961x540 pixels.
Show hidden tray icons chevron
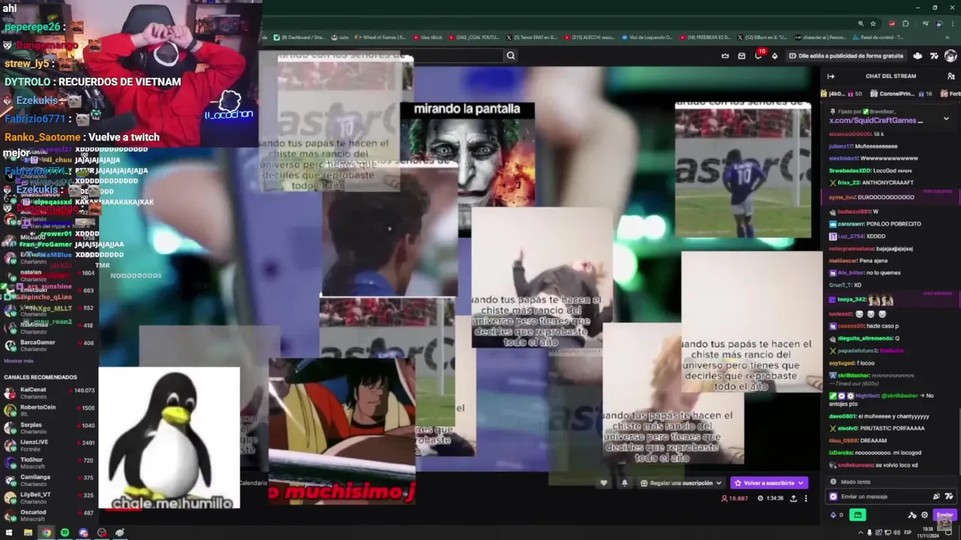(x=860, y=532)
